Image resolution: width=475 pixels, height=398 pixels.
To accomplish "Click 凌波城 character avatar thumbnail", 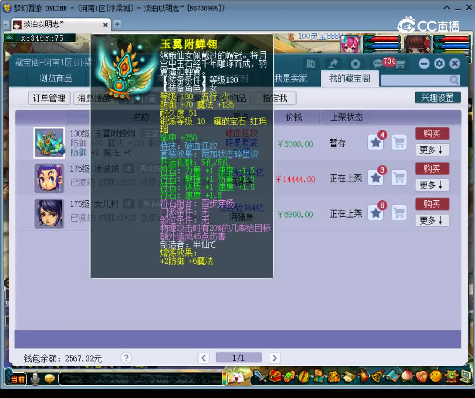I will pos(49,179).
